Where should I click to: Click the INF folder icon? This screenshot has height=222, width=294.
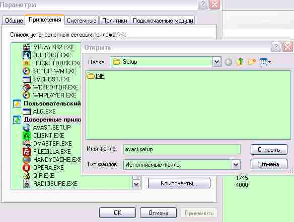pos(91,76)
